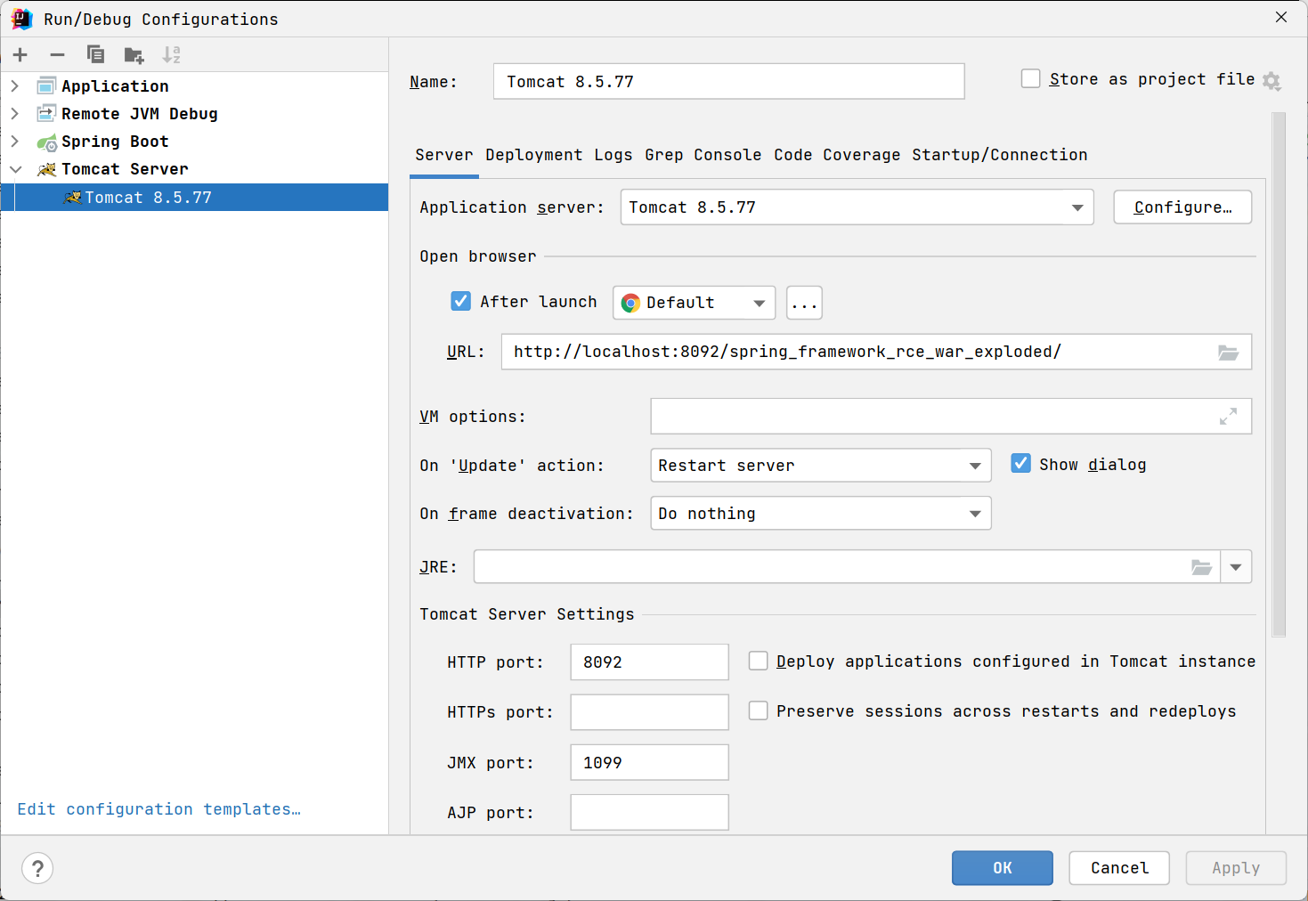The width and height of the screenshot is (1308, 901).
Task: Open the help question mark button
Action: (37, 868)
